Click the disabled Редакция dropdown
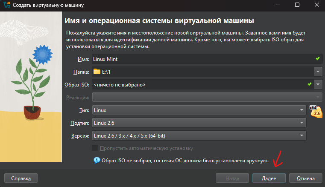Image resolution: width=325 pixels, height=187 pixels. tap(207, 97)
